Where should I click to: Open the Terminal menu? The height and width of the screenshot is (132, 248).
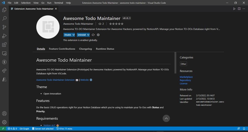[x=58, y=3]
